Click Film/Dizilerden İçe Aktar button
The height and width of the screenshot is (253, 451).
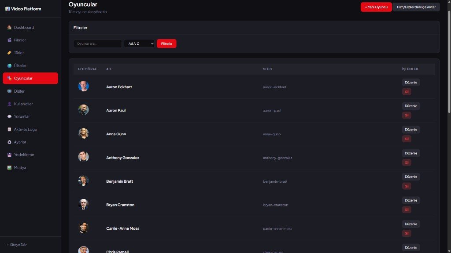pos(416,7)
